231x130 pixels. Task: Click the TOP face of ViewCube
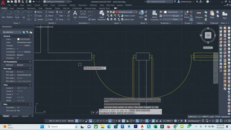pyautogui.click(x=208, y=35)
